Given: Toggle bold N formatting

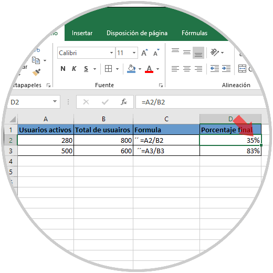Looking at the screenshot, I should 63,69.
